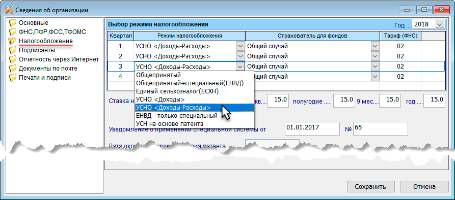The image size is (455, 200).
Task: Click the Отчетность через Интернет folder icon
Action: (12, 59)
